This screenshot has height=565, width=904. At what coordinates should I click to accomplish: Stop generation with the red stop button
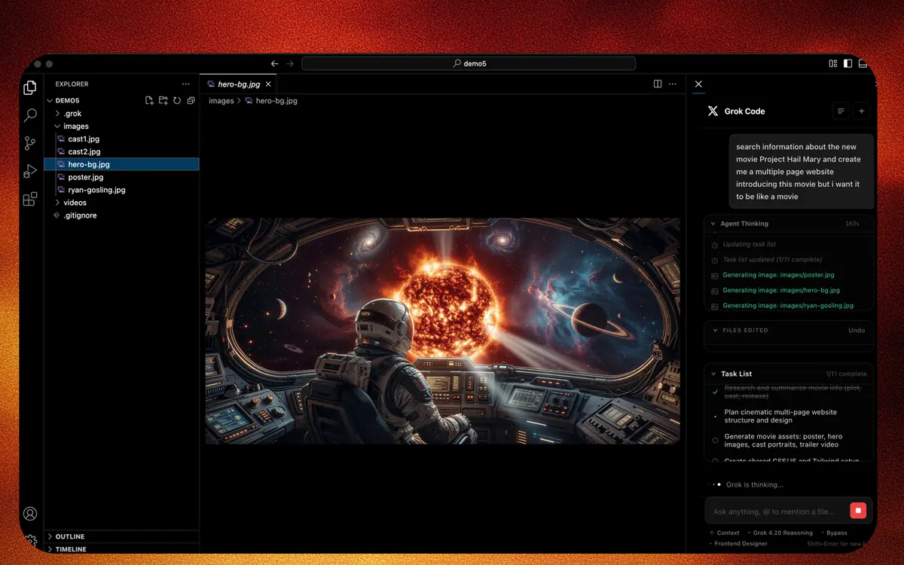point(857,511)
